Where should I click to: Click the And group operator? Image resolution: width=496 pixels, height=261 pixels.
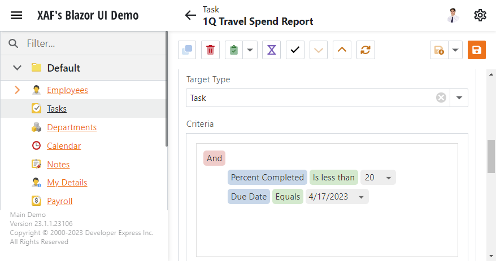click(x=214, y=158)
